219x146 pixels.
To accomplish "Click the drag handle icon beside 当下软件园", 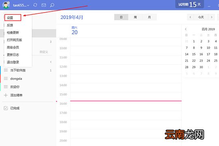I will point(6,70).
